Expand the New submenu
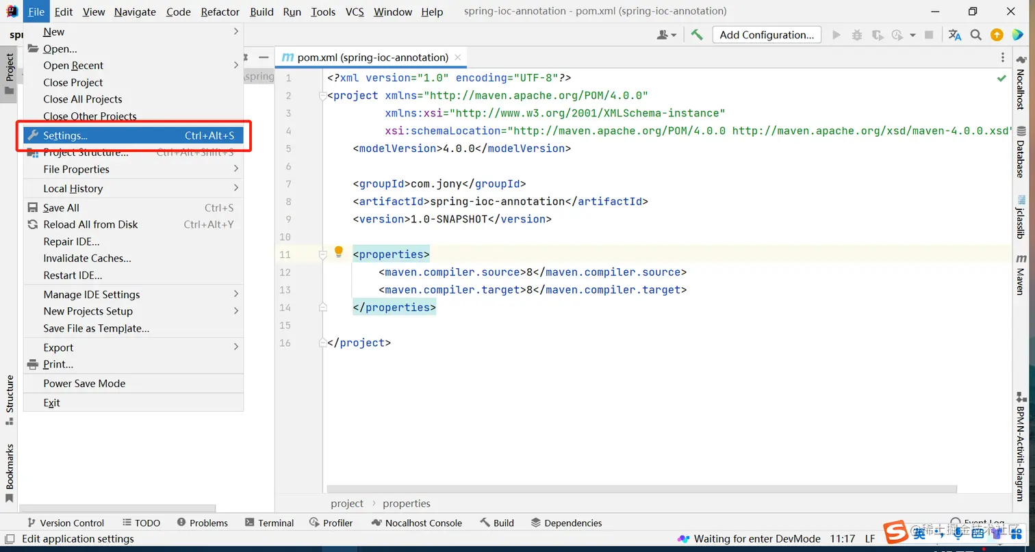This screenshot has height=552, width=1035. point(133,31)
